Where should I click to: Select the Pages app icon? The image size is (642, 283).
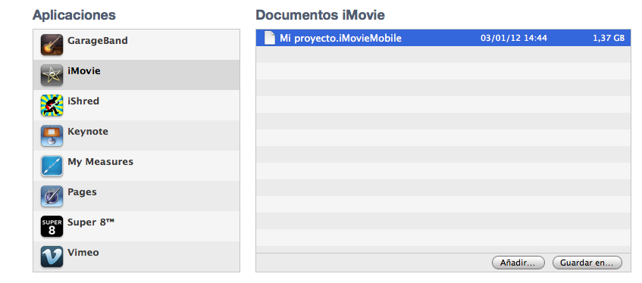[x=52, y=196]
